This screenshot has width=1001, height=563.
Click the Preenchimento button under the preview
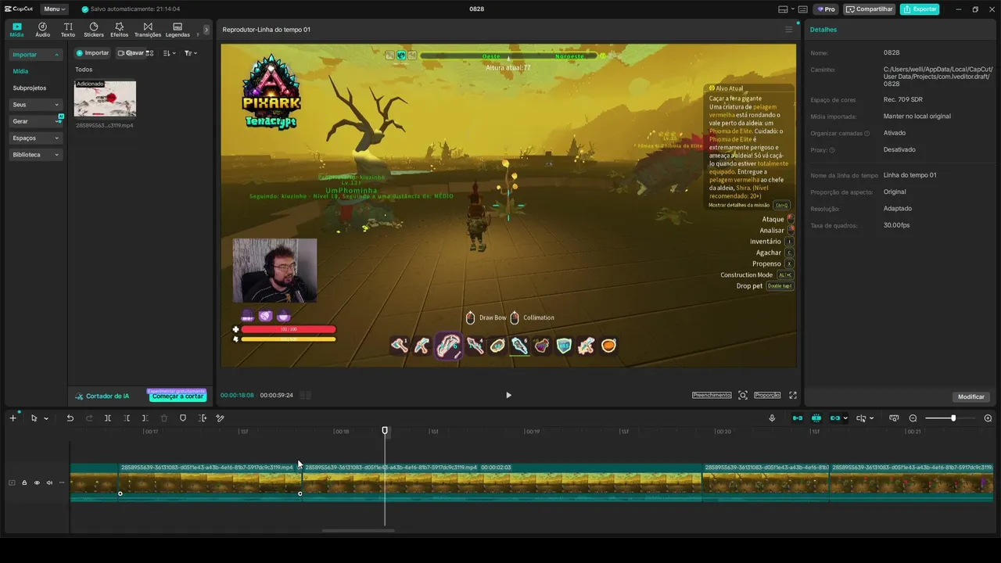(x=712, y=396)
